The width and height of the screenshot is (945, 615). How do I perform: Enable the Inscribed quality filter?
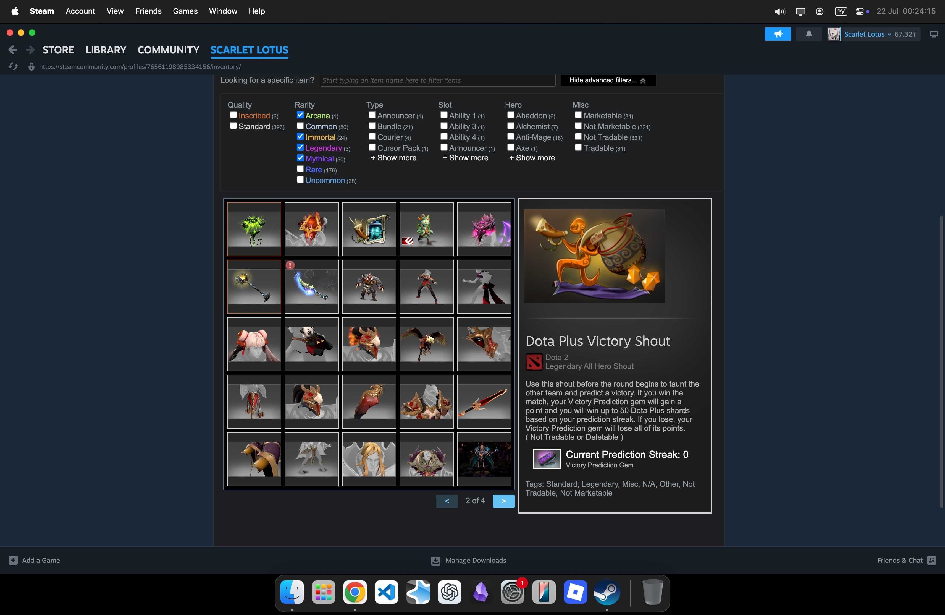pos(233,115)
